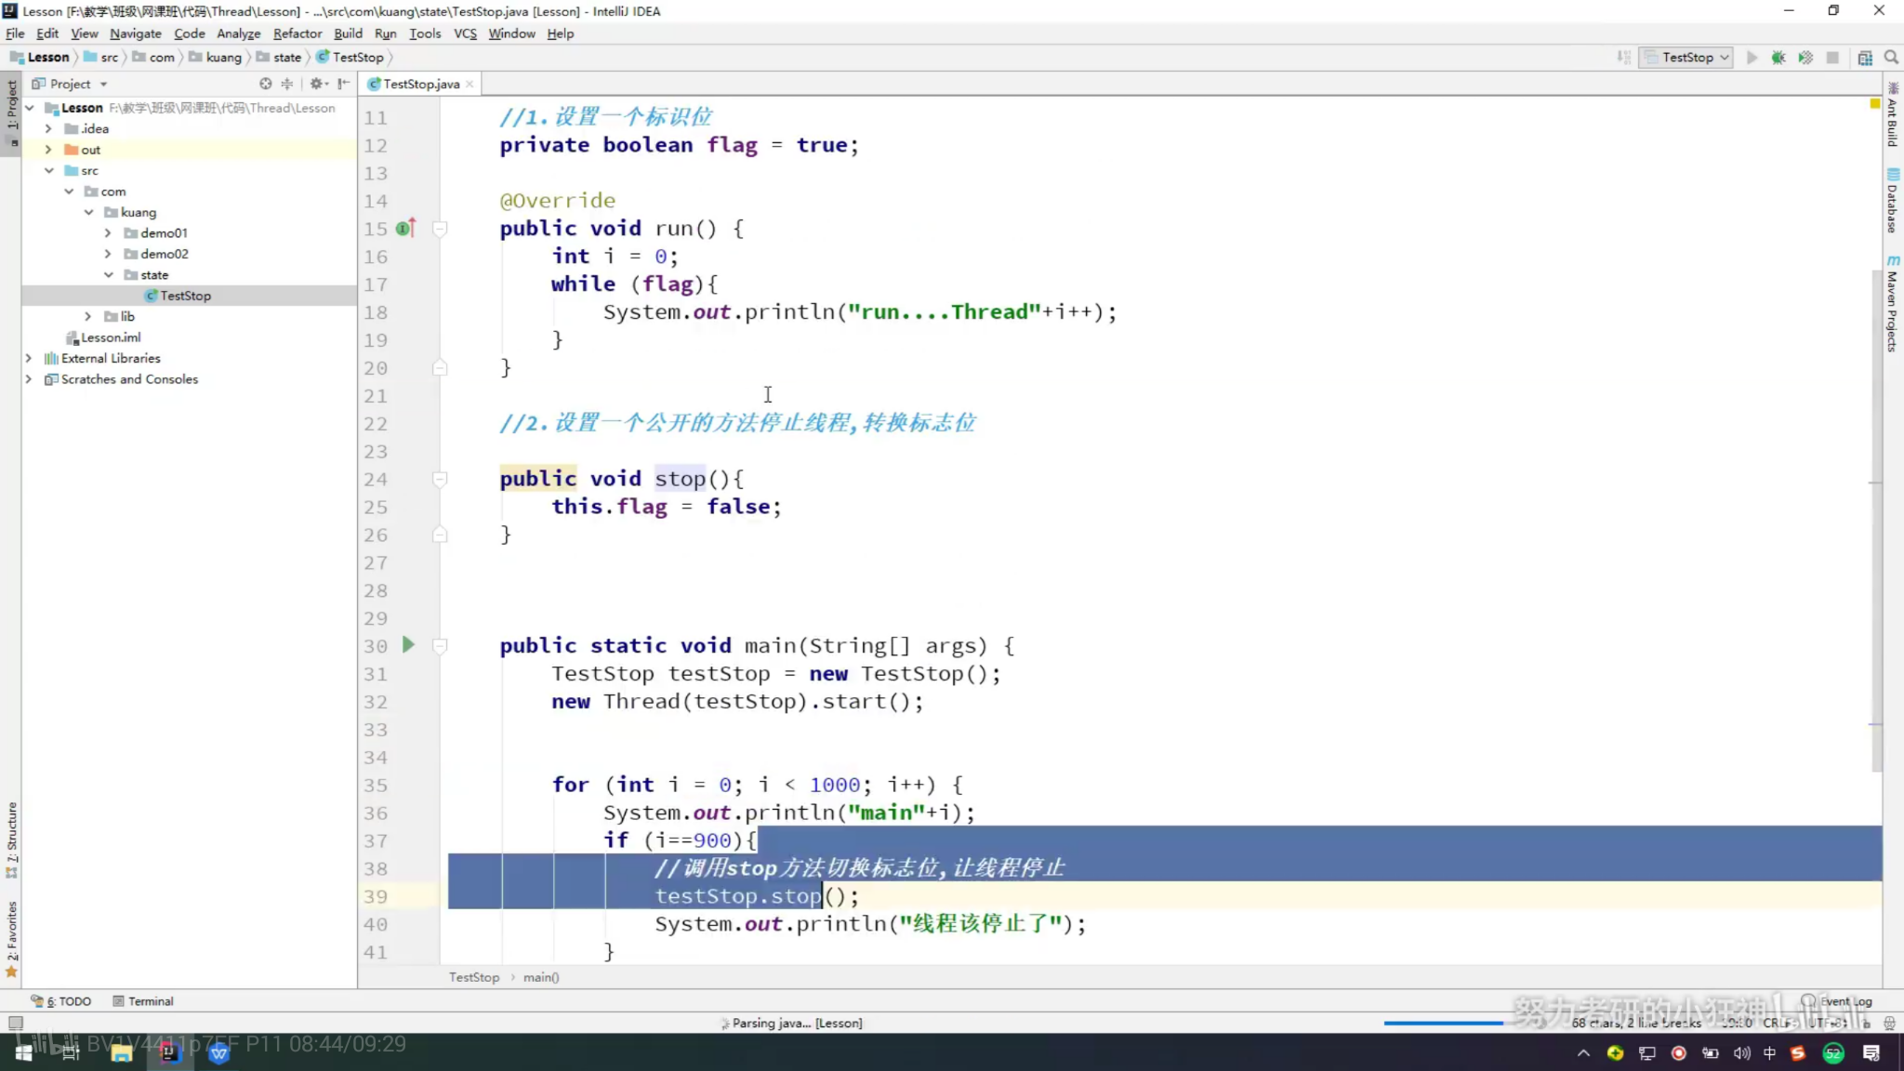
Task: Open the Project side tab
Action: [x=11, y=113]
